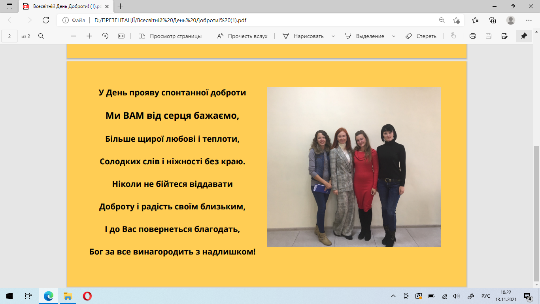Switch the РУС input language

point(486,296)
